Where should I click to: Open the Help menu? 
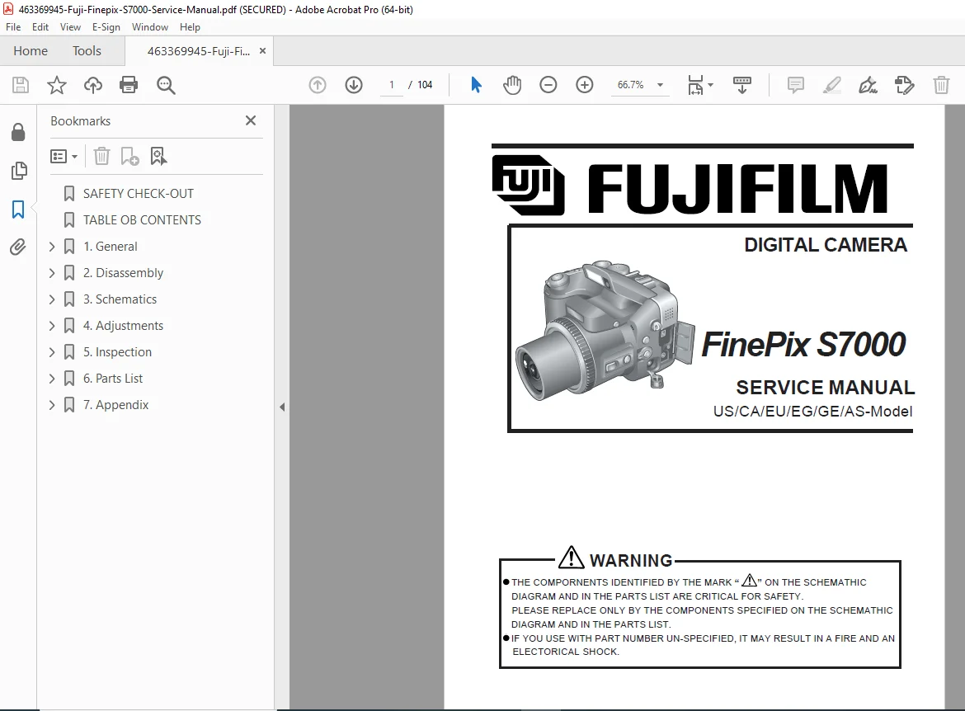[190, 27]
